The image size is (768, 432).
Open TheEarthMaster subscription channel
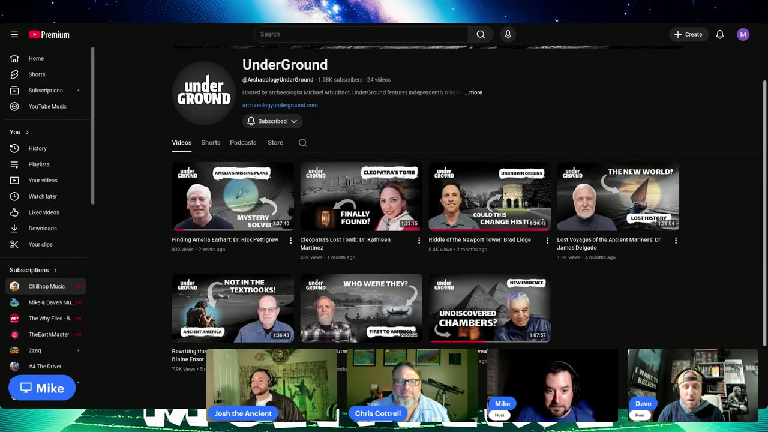coord(46,334)
